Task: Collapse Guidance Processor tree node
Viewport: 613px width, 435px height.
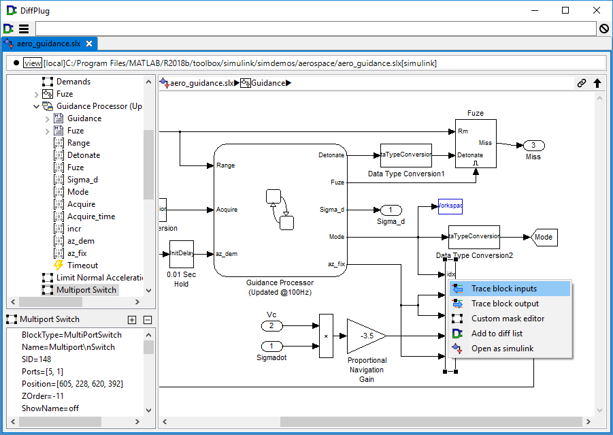Action: click(x=36, y=106)
